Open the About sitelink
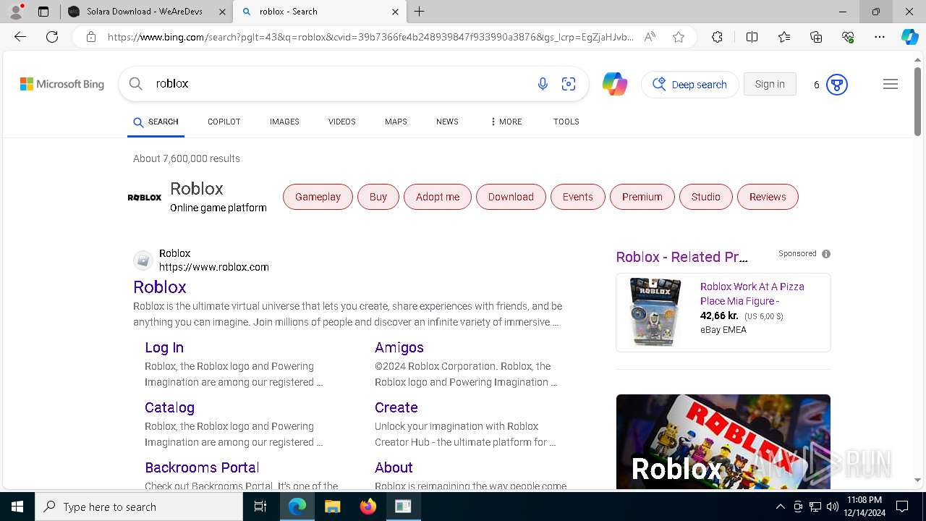 pos(394,467)
